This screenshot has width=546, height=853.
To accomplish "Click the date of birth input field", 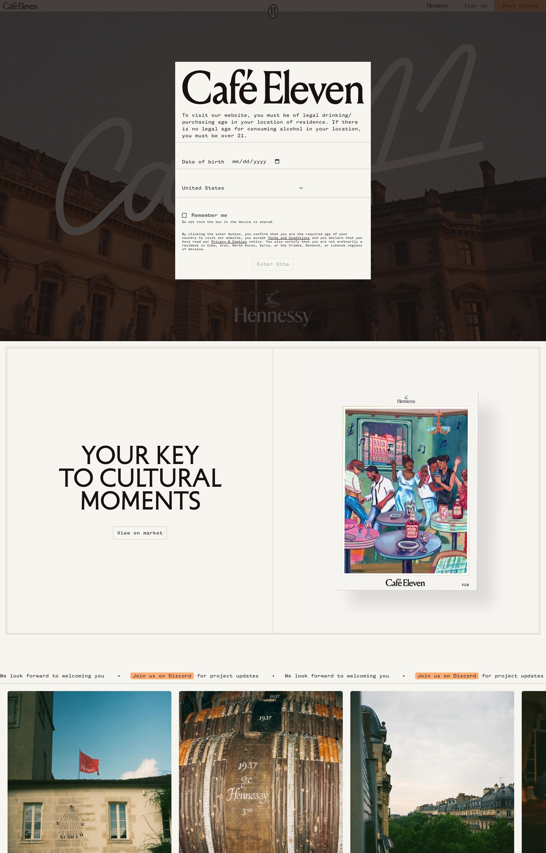I will pos(256,162).
